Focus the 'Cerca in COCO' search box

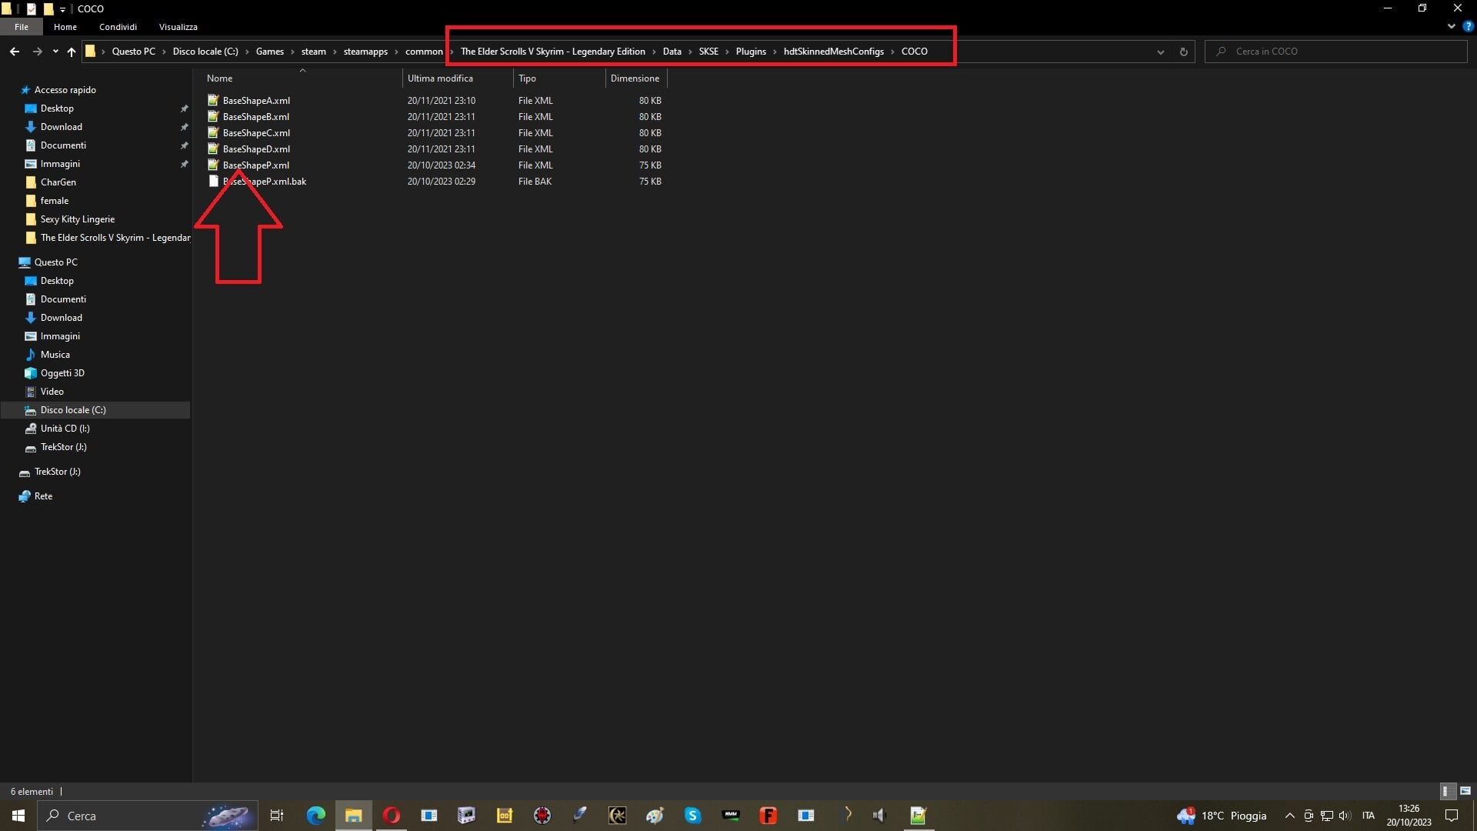[1336, 52]
